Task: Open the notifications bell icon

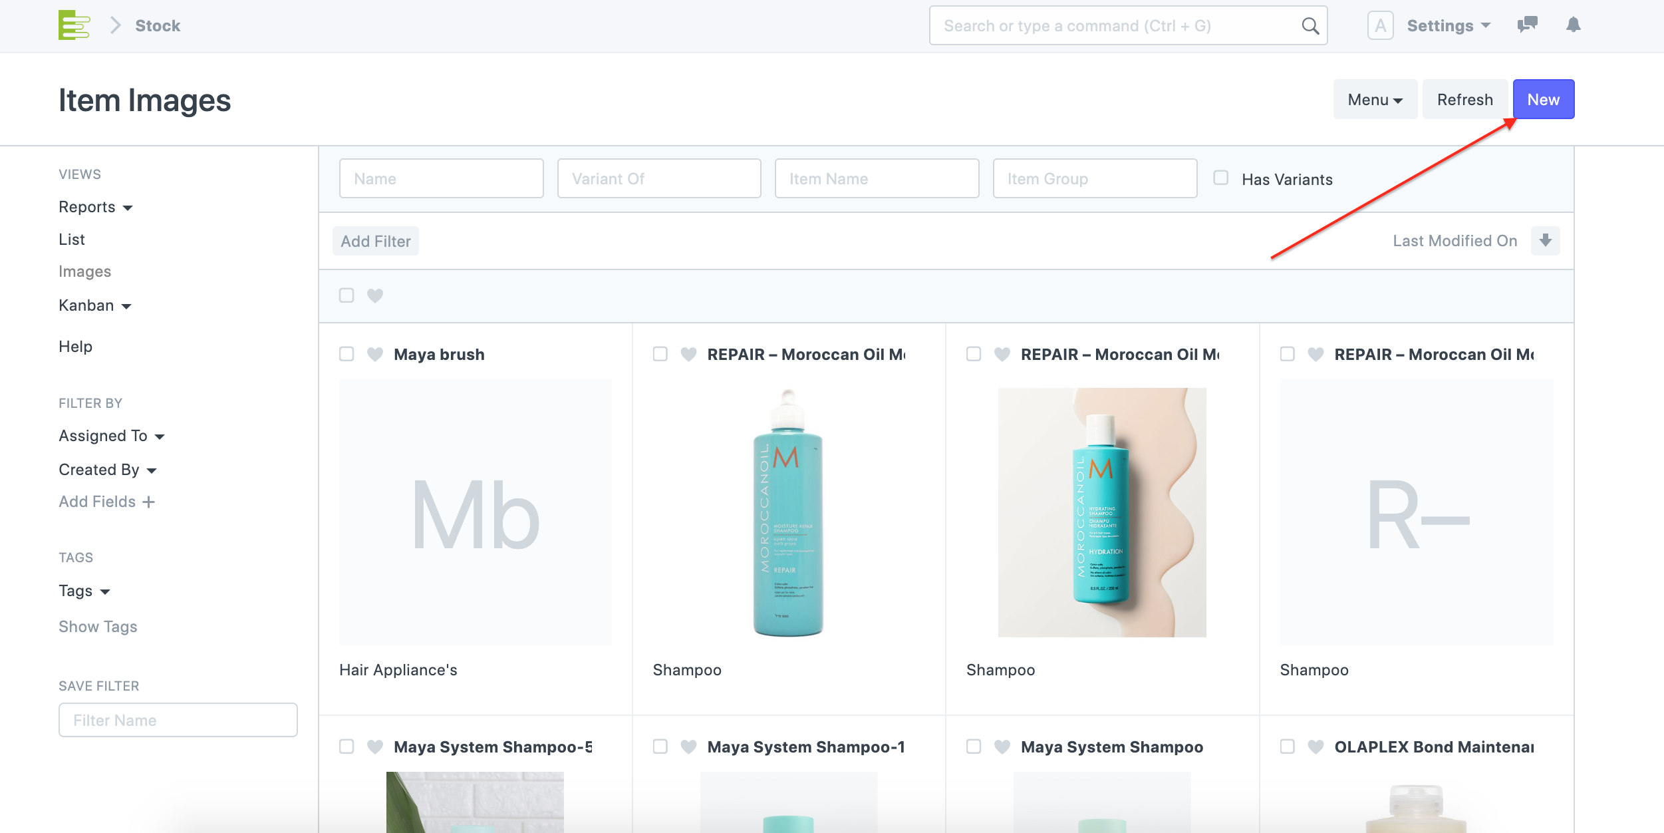Action: coord(1573,25)
